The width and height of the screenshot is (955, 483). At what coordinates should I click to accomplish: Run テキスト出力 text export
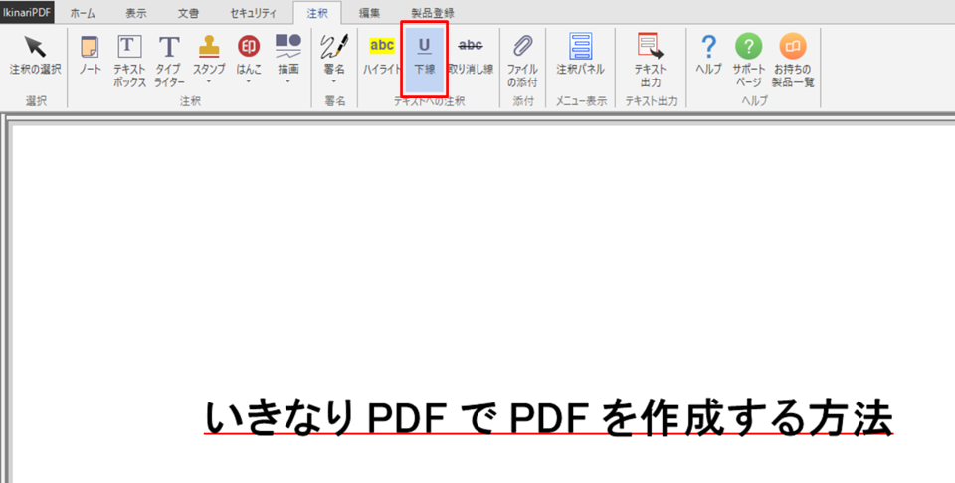(x=651, y=61)
